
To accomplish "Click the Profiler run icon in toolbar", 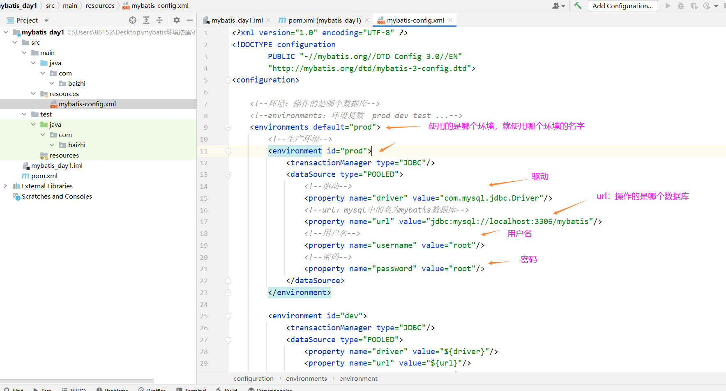I will (x=707, y=6).
